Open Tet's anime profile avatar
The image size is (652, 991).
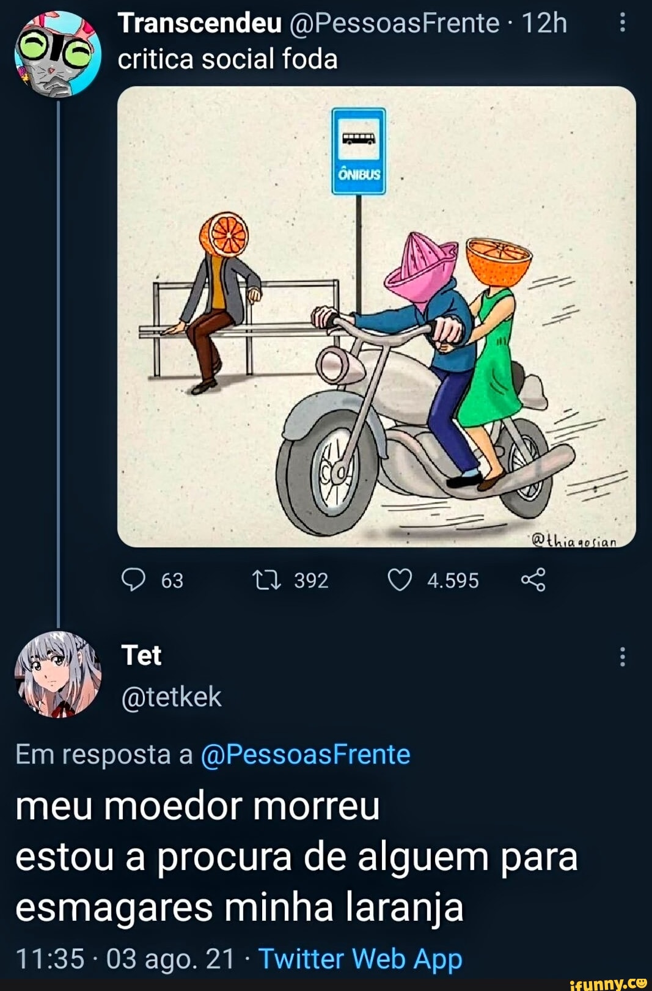tap(57, 674)
